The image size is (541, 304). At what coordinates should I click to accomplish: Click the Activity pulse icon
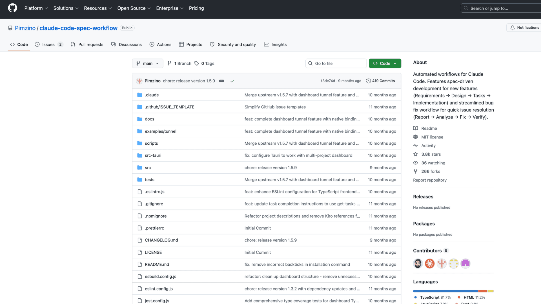pos(415,146)
